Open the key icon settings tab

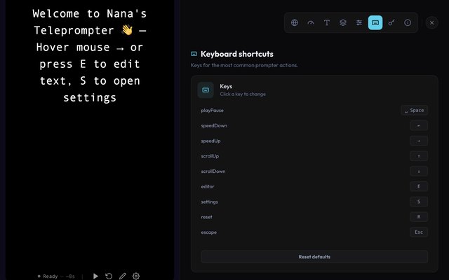click(391, 22)
